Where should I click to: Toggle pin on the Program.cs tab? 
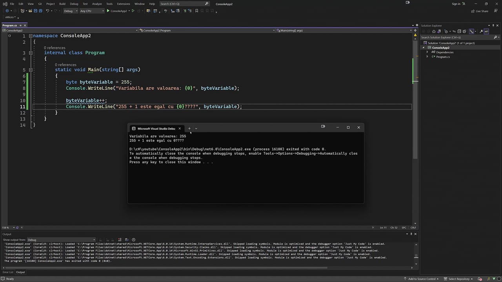click(x=20, y=25)
